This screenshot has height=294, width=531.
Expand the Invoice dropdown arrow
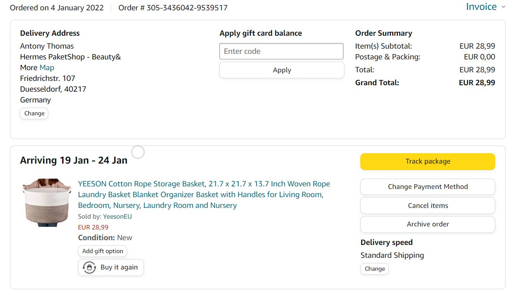(503, 7)
